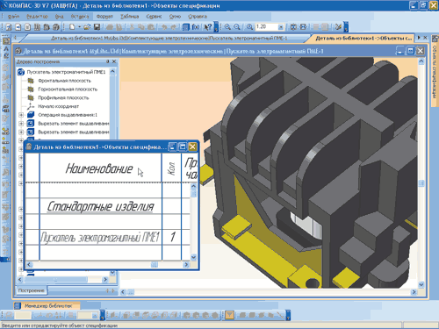Viewport: 439px width, 329px height.
Task: Open the variables f(x) tool
Action: 196,27
